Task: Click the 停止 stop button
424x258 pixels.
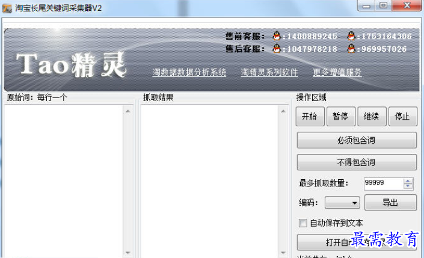Action: (x=402, y=116)
